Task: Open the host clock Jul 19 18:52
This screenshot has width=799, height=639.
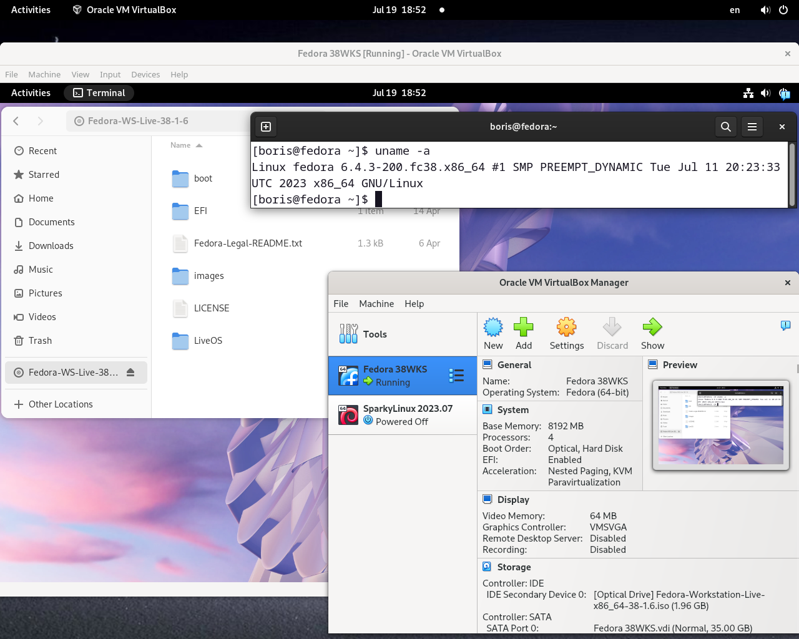Action: click(x=399, y=10)
